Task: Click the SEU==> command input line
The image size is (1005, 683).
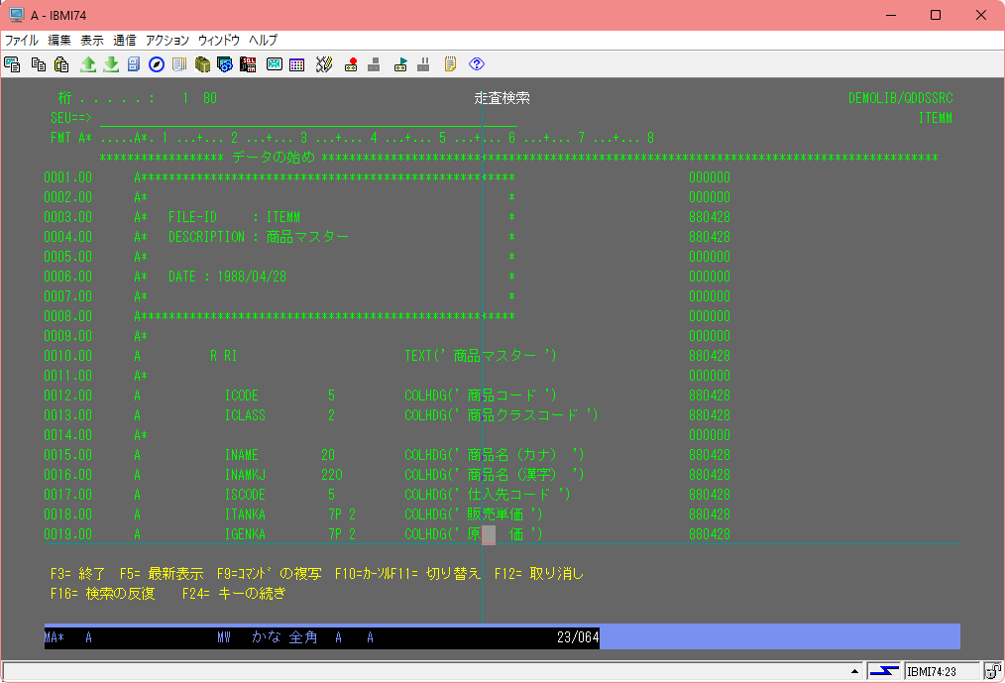Action: coord(308,119)
